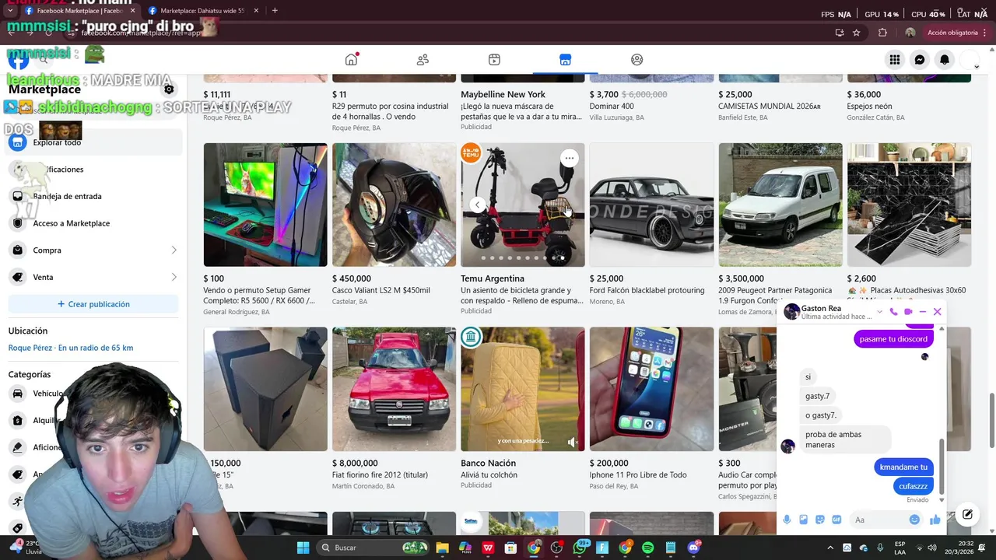
Task: Choose a sticker in the chat
Action: click(x=820, y=520)
